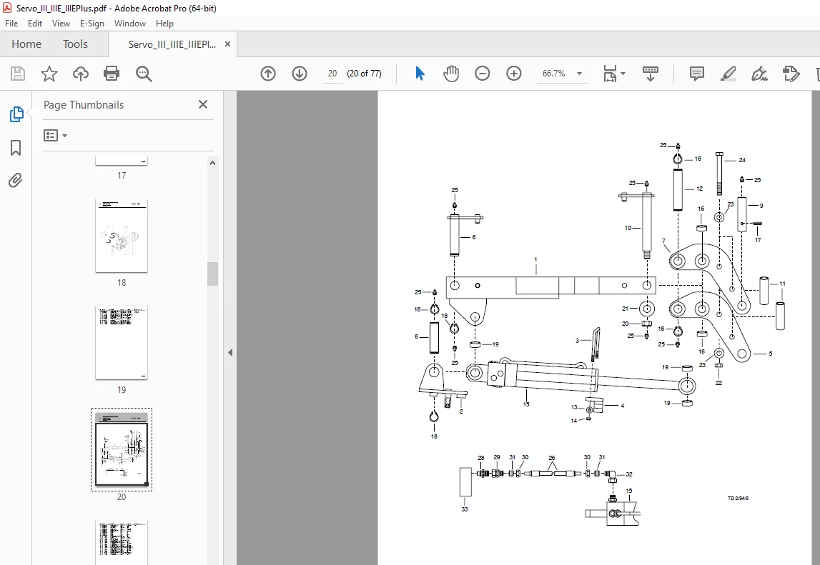Switch to the Home tab

(x=26, y=44)
